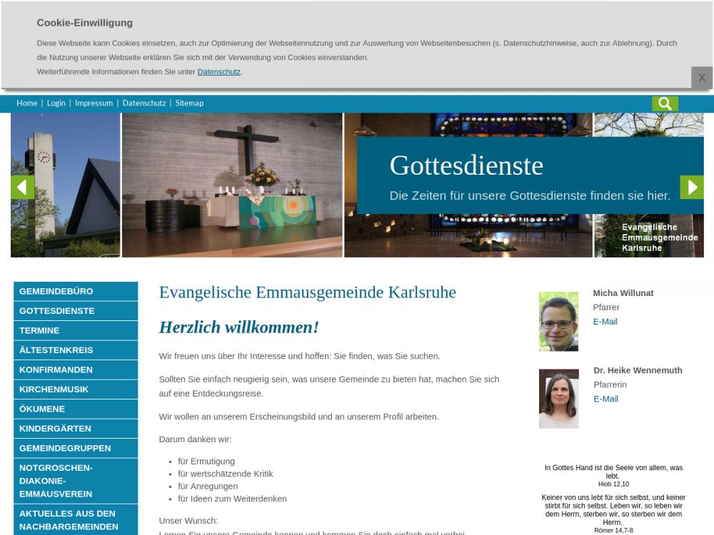Open Login in top navigation
Screen dimensions: 714x535
click(x=56, y=103)
